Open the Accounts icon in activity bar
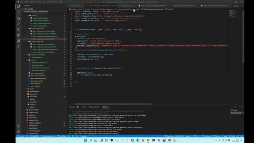Viewport: 254px width, 143px height. [x=19, y=126]
